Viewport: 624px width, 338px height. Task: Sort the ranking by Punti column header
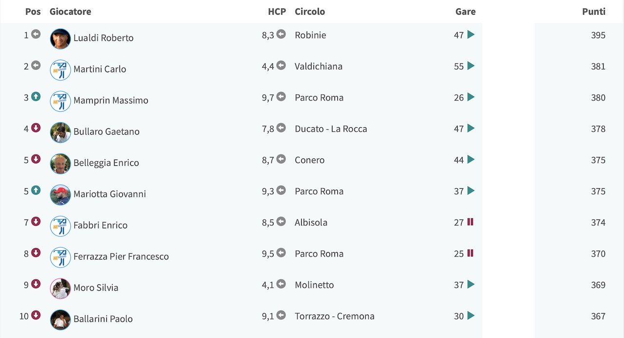pos(594,11)
